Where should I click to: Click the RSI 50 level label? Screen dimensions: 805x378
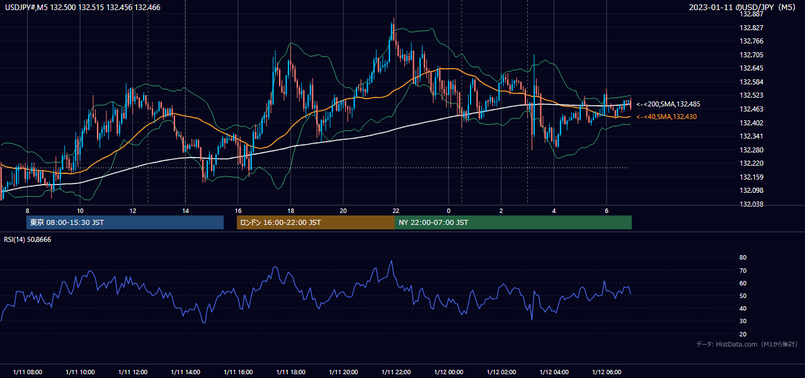(743, 295)
